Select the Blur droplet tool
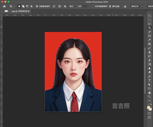This screenshot has width=153, height=127. (x=149, y=68)
